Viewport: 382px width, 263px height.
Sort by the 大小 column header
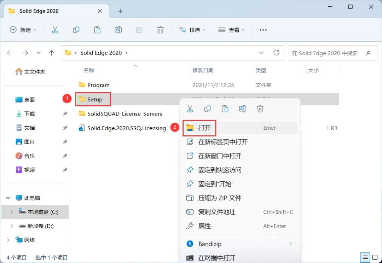click(313, 70)
